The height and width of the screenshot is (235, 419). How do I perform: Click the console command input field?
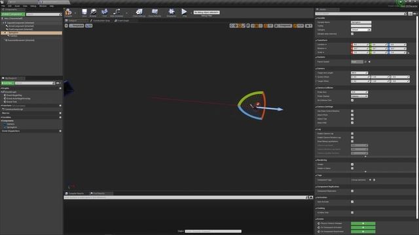point(213,231)
